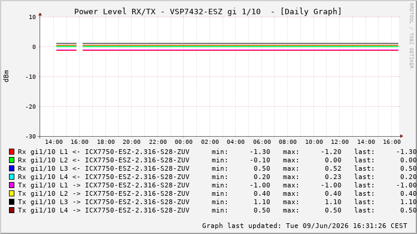The height and width of the screenshot is (234, 417).
Task: Click the Rx L4 max value 0.23
Action: coord(333,177)
